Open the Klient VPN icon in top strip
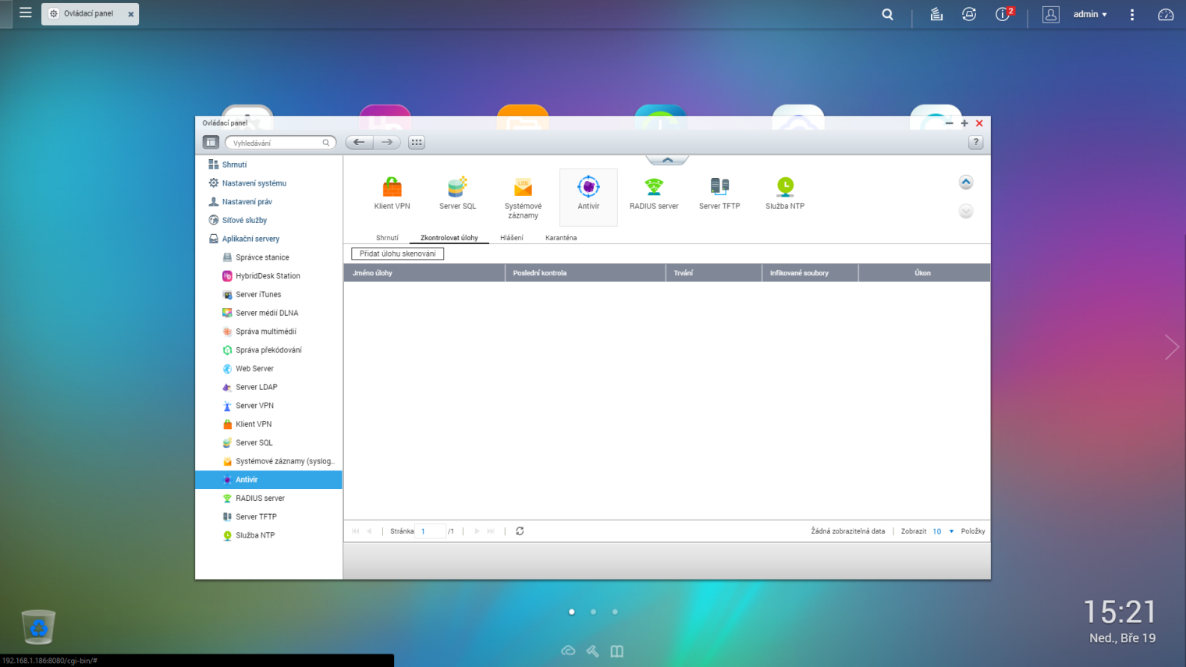1186x667 pixels. tap(392, 194)
